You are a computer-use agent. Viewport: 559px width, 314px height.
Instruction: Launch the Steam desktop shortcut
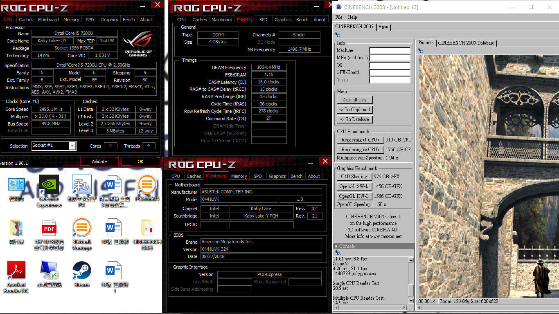81,274
